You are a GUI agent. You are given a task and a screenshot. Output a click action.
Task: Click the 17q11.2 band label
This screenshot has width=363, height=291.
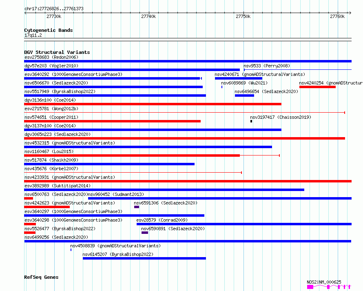coord(33,35)
